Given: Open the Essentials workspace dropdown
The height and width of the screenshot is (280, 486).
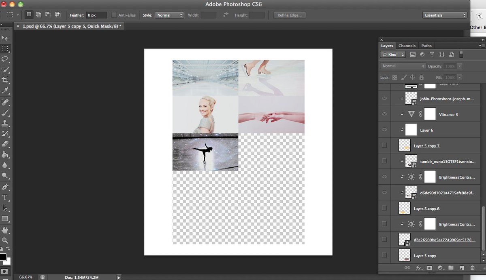Looking at the screenshot, I should click(x=445, y=15).
